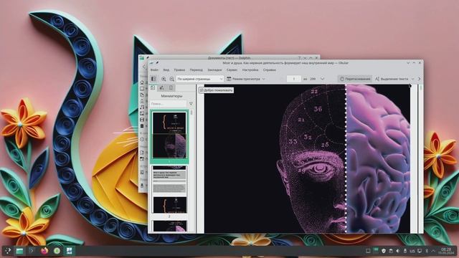Click the zoom in magnifier icon
This screenshot has height=258, width=459.
point(164,79)
